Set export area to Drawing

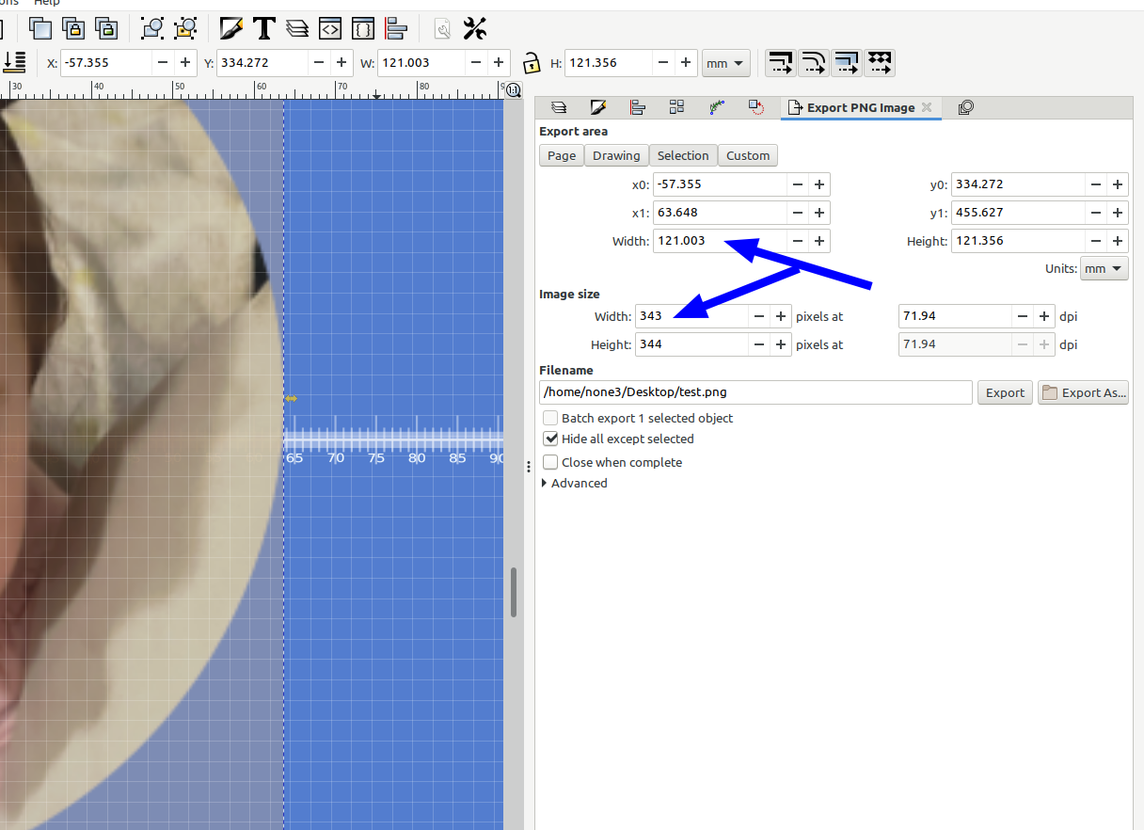[x=616, y=155]
